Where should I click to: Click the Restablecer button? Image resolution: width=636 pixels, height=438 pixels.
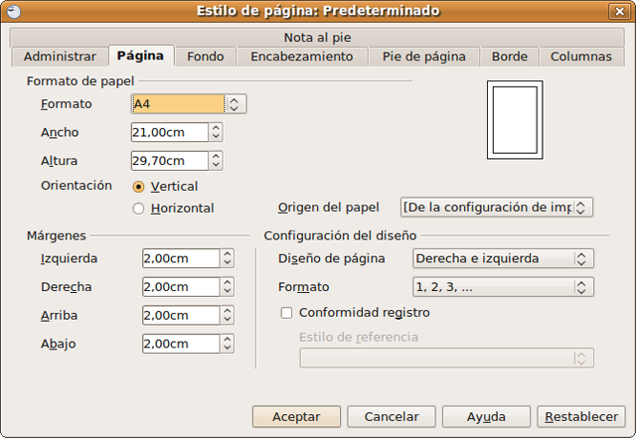(581, 417)
